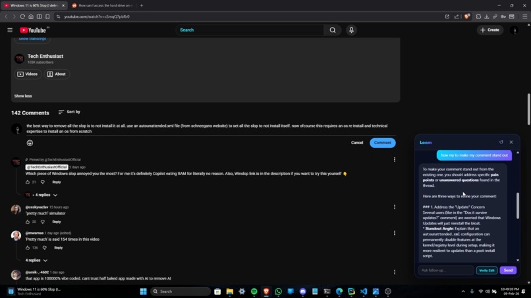Cancel the comment draft
This screenshot has height=298, width=531.
click(x=357, y=143)
